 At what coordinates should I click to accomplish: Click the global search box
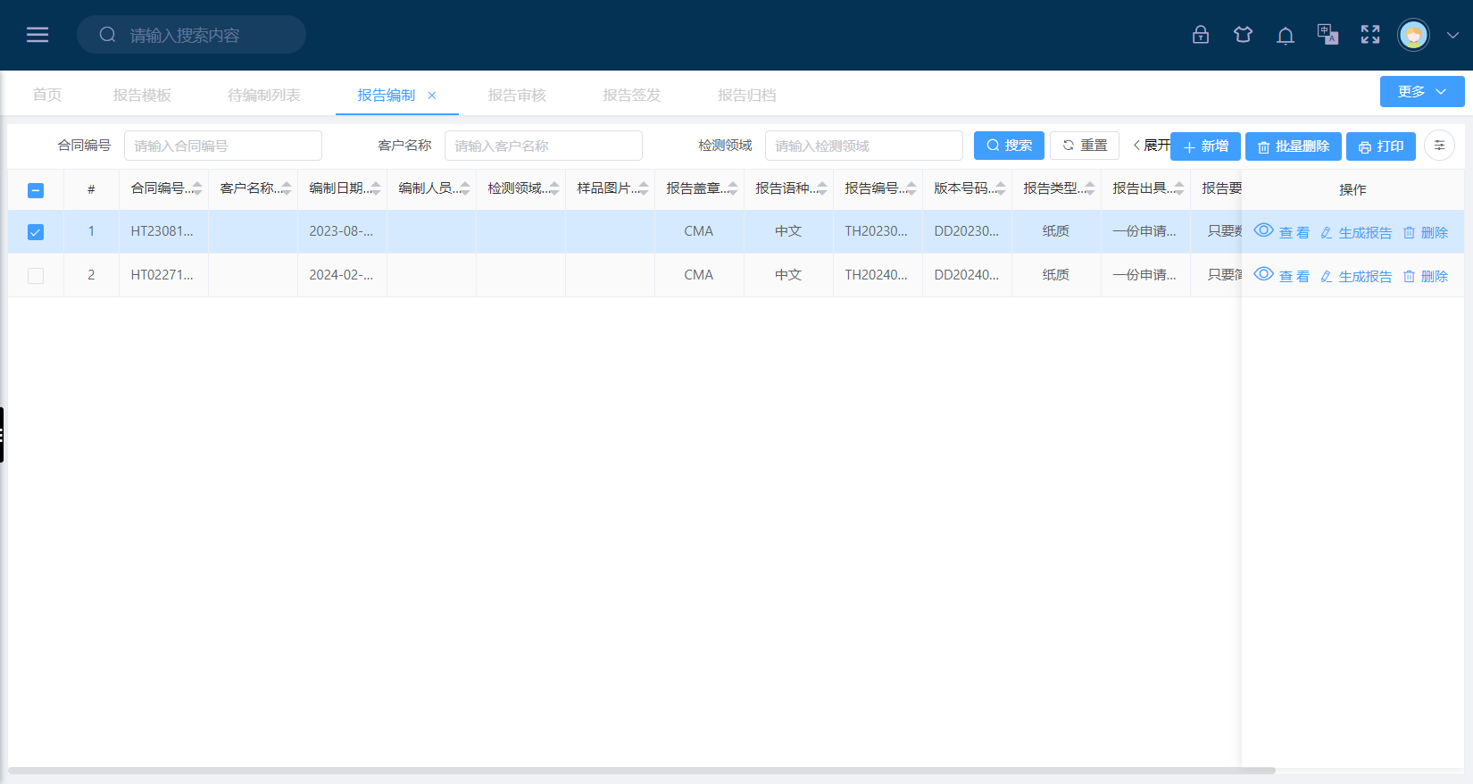(x=191, y=35)
